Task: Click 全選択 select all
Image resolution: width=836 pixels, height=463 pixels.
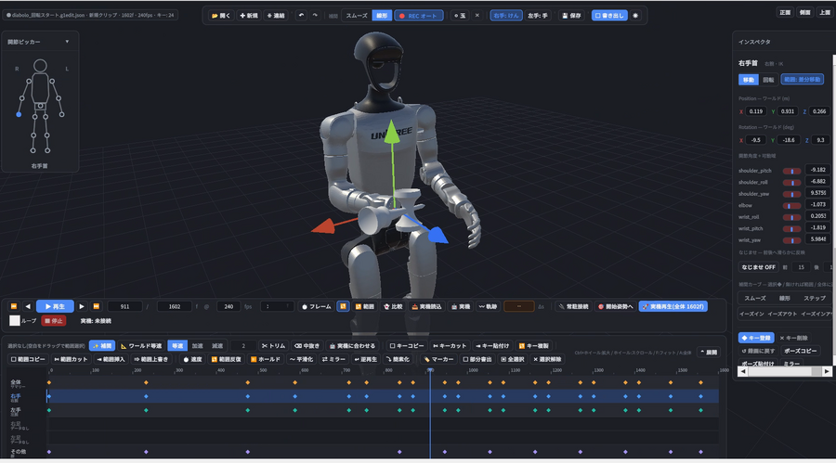Action: [513, 359]
